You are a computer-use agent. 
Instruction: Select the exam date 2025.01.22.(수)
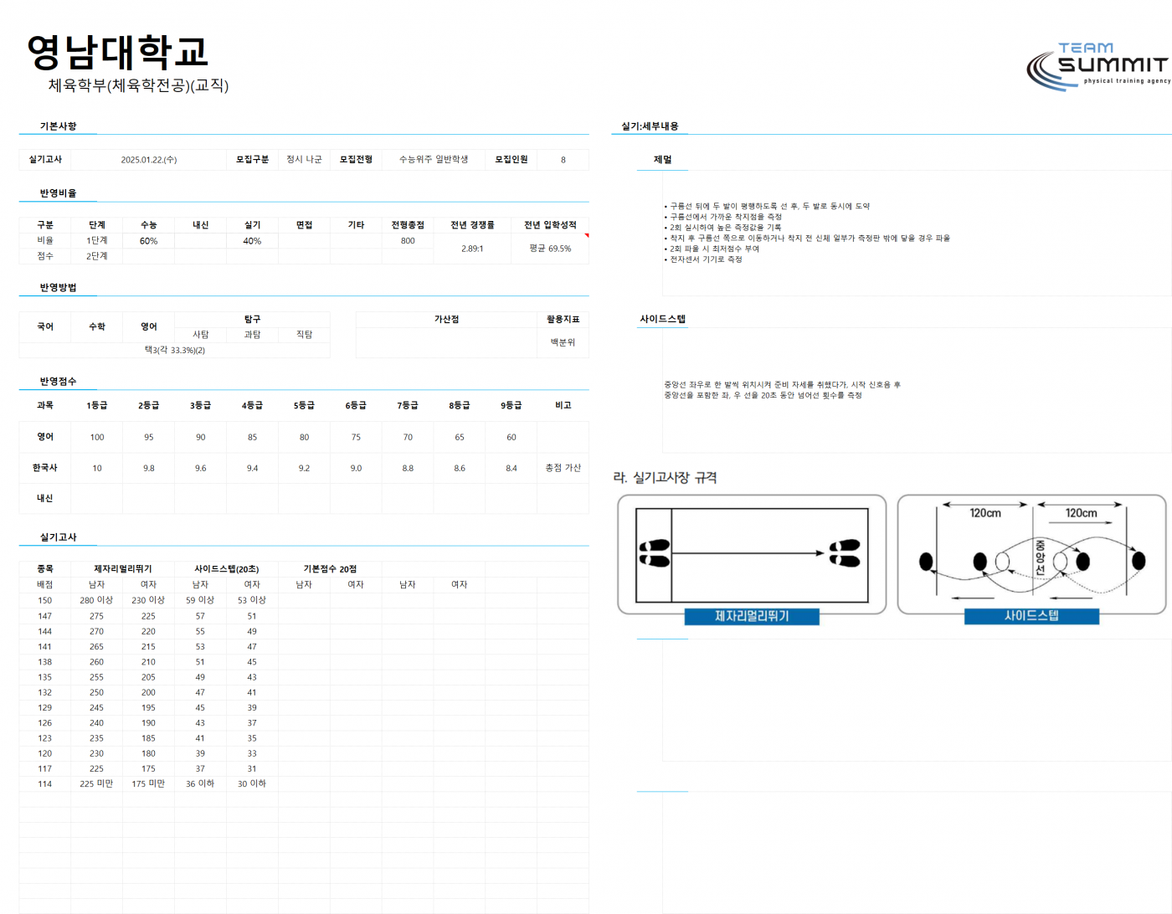pyautogui.click(x=149, y=160)
